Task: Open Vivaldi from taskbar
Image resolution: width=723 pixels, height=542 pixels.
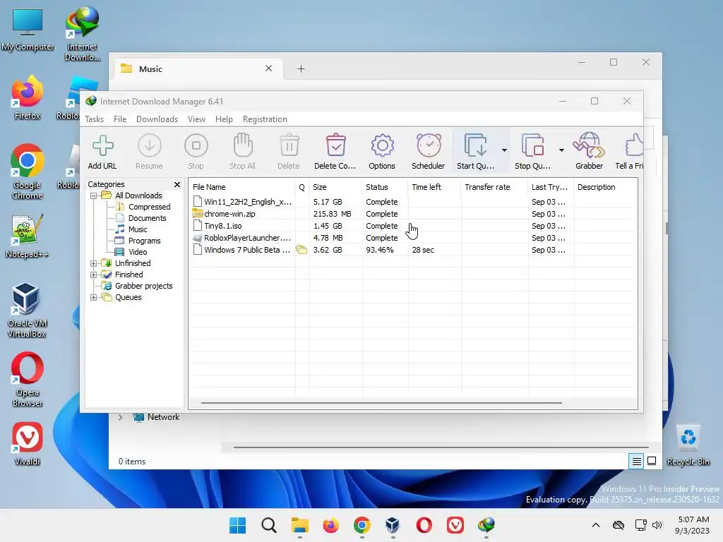Action: [455, 525]
